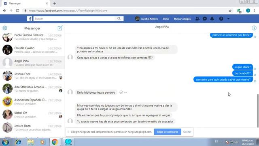Click the search magnifier icon
Image resolution: width=259 pixels, height=146 pixels.
[x=119, y=19]
